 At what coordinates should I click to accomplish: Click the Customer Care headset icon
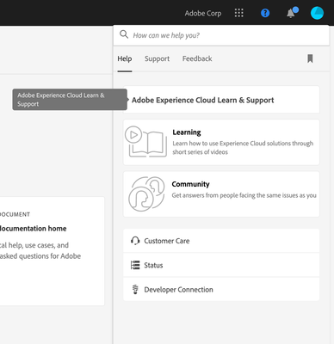tap(135, 241)
